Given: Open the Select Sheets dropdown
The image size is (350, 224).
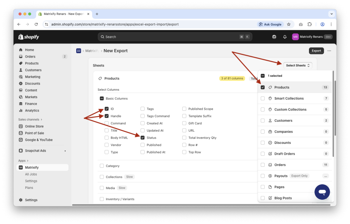Looking at the screenshot, I should (x=297, y=65).
